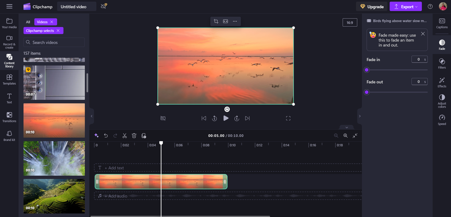
Task: Open the Content library panel
Action: click(x=9, y=61)
